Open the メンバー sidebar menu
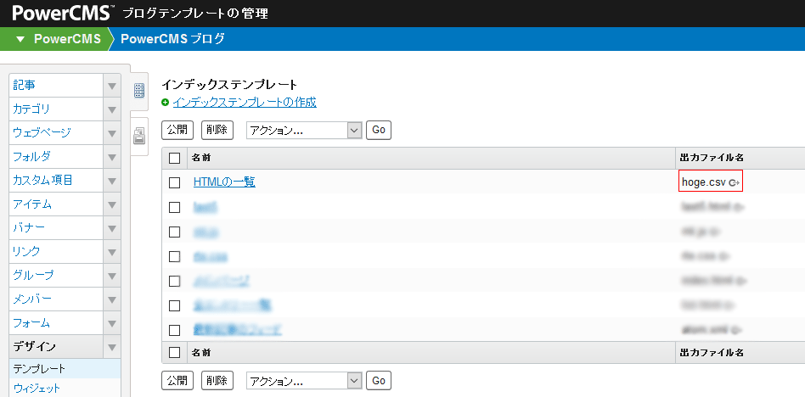 (56, 299)
